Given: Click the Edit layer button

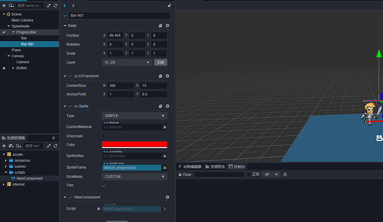Looking at the screenshot, I should (161, 62).
